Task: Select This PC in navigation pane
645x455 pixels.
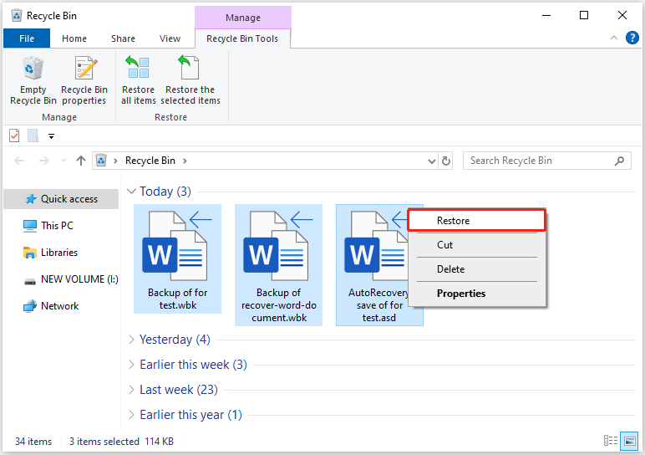Action: (x=48, y=226)
